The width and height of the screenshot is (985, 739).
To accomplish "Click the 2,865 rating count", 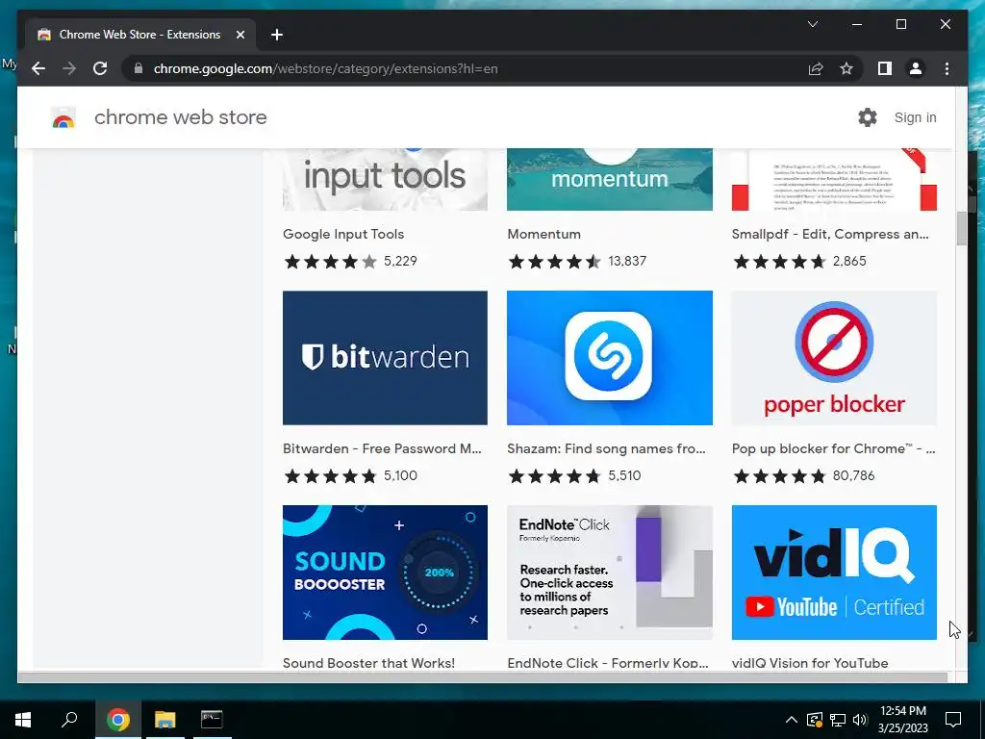I will tap(849, 261).
